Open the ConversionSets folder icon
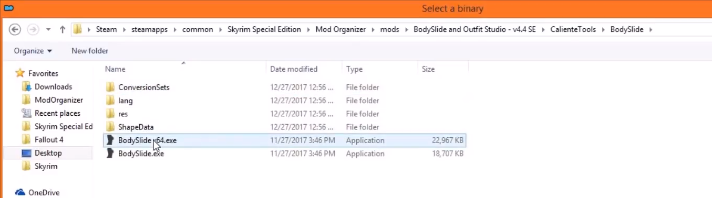Image resolution: width=712 pixels, height=198 pixels. [x=110, y=87]
